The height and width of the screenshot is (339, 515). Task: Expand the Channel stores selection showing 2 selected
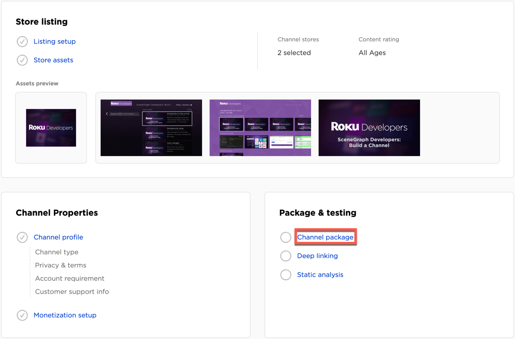click(x=294, y=52)
